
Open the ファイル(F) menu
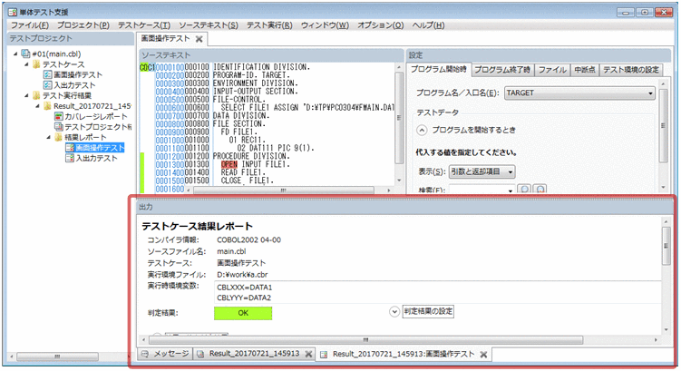pyautogui.click(x=30, y=25)
